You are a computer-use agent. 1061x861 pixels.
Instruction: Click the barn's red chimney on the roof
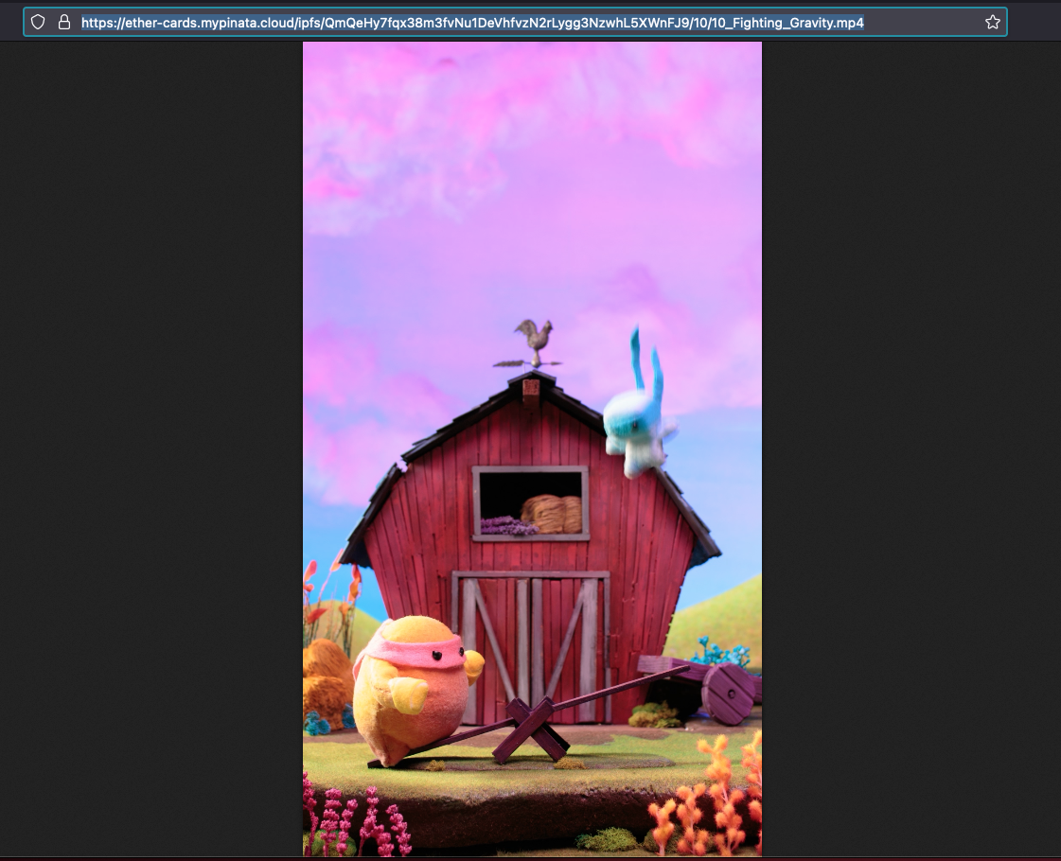pos(531,390)
